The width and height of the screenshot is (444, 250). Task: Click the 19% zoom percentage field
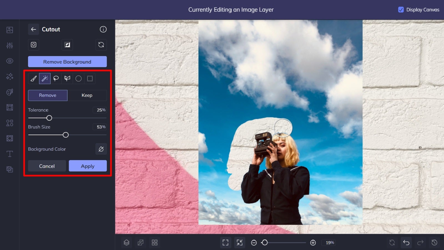(x=329, y=243)
